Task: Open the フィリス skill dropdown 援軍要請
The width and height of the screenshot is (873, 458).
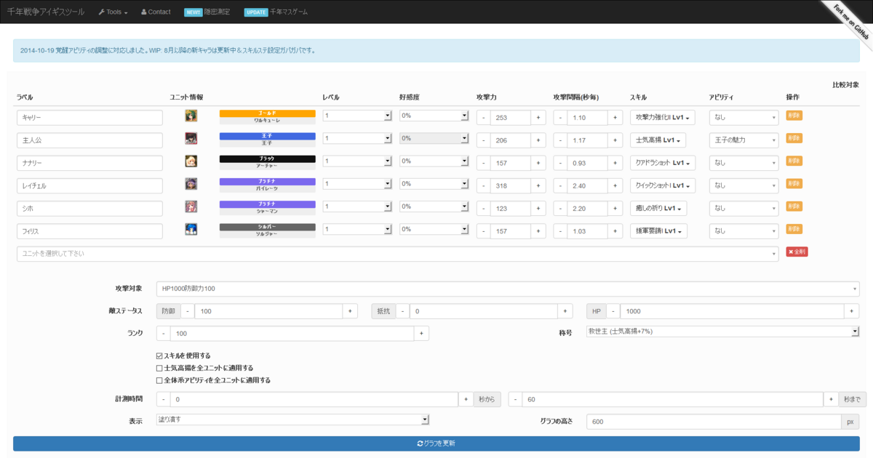Action: 659,230
